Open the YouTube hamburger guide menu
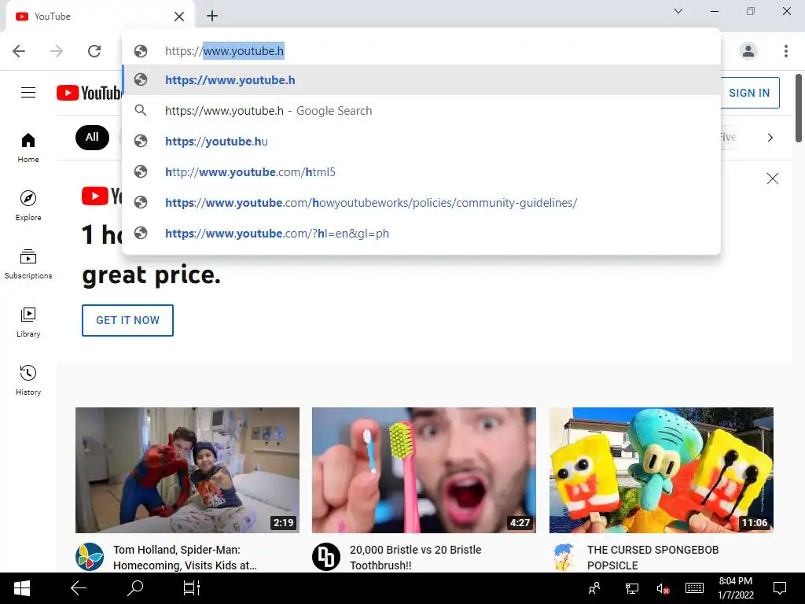The image size is (805, 604). click(28, 93)
